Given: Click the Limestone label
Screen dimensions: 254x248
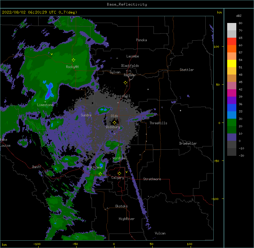Looking at the screenshot, I should click(x=45, y=105).
